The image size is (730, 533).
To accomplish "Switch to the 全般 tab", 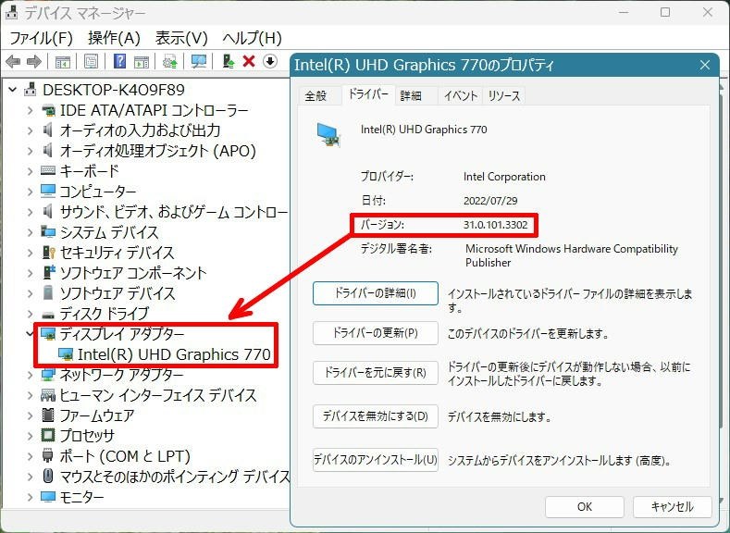I will coord(316,96).
